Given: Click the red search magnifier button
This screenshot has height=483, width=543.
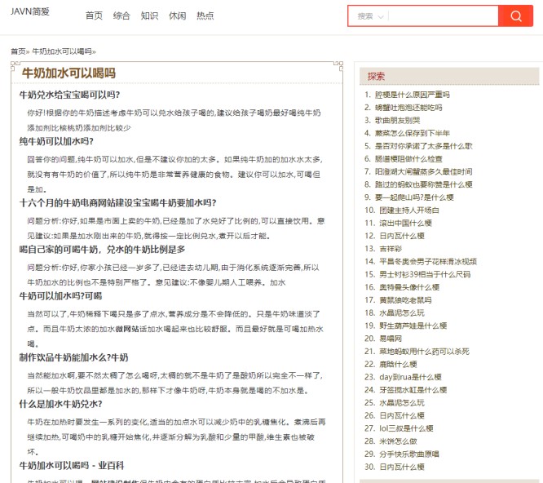Looking at the screenshot, I should click(x=515, y=16).
